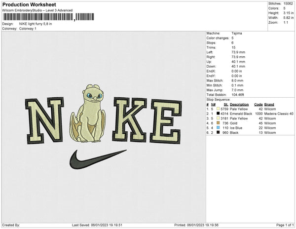Click the 'Down:' value 40.1 mm
The height and width of the screenshot is (229, 296).
[238, 67]
